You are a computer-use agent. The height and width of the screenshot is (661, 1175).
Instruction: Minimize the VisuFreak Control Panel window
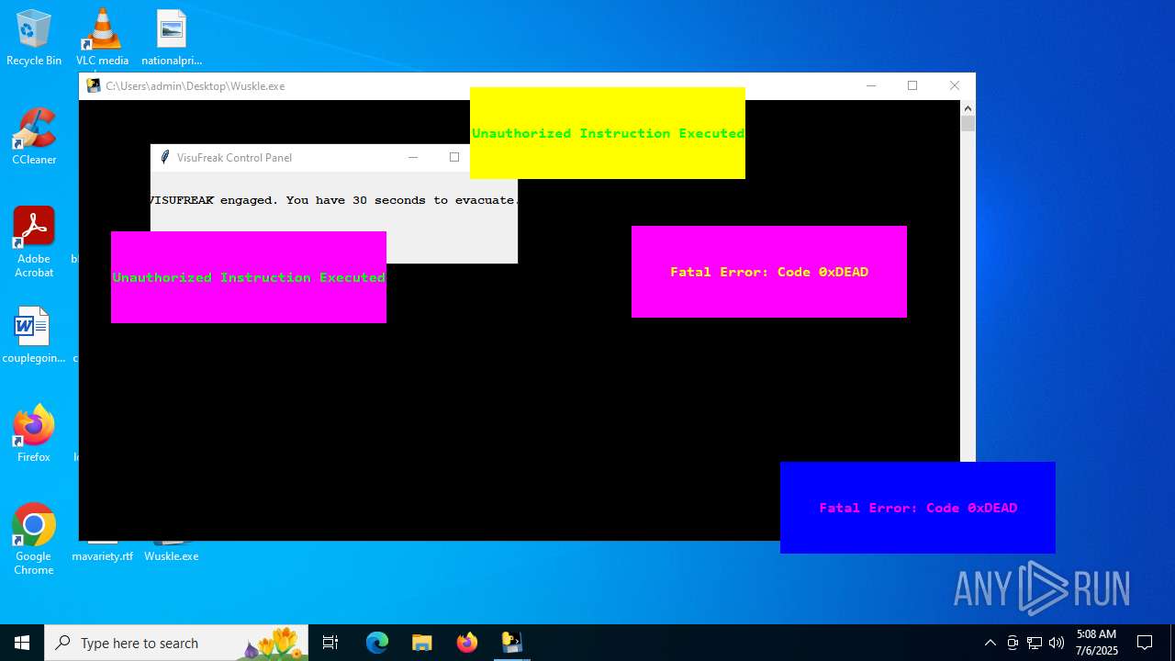tap(413, 157)
